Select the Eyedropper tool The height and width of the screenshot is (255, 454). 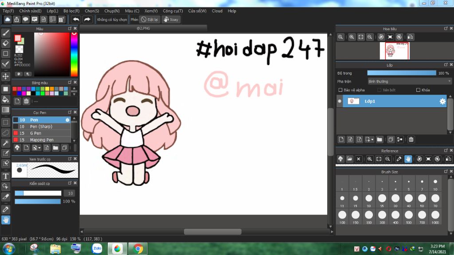(5, 209)
